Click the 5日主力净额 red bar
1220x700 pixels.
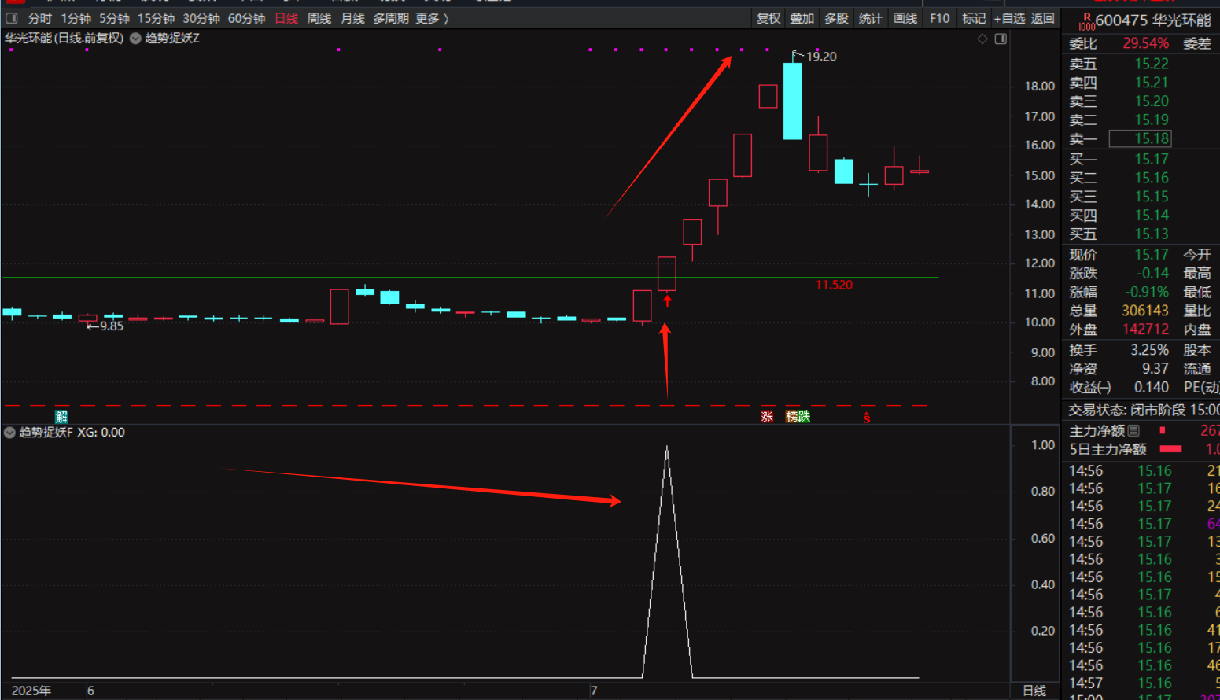(1170, 449)
